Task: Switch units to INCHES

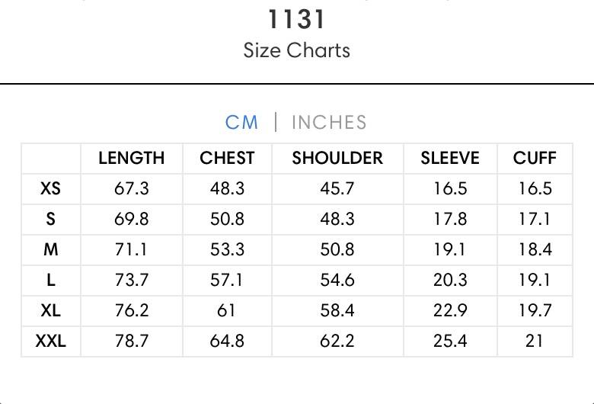Action: (329, 122)
